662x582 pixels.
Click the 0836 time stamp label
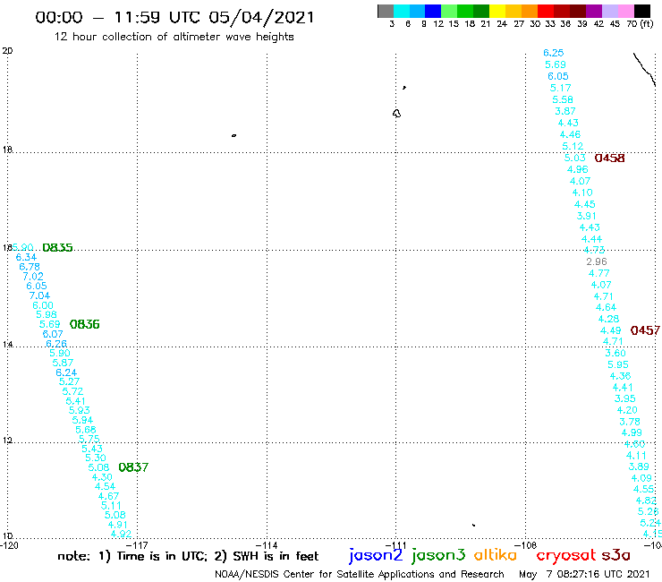(84, 324)
